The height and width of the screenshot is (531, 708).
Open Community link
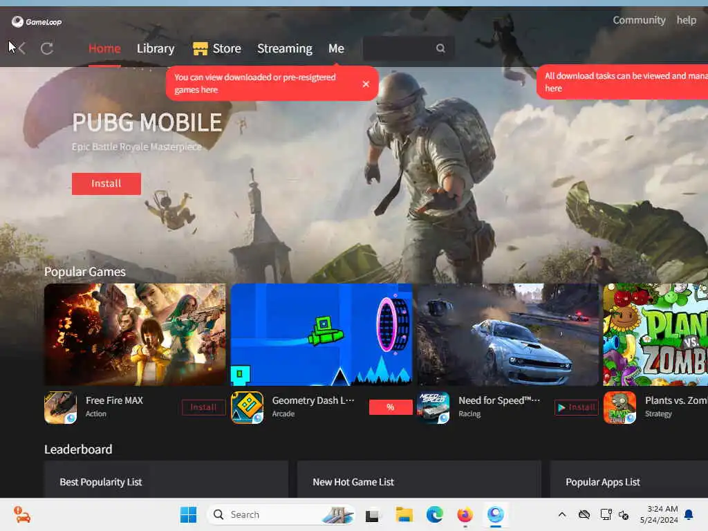tap(639, 20)
